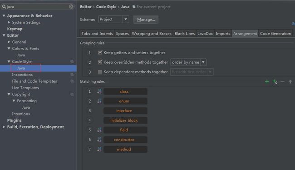
Task: Click into the settings search field
Action: click(38, 7)
